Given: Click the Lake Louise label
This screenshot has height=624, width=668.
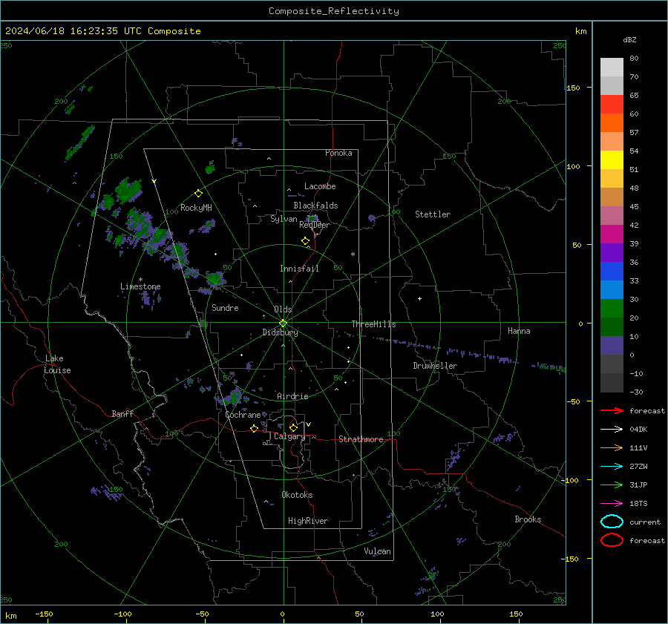Looking at the screenshot, I should point(57,364).
